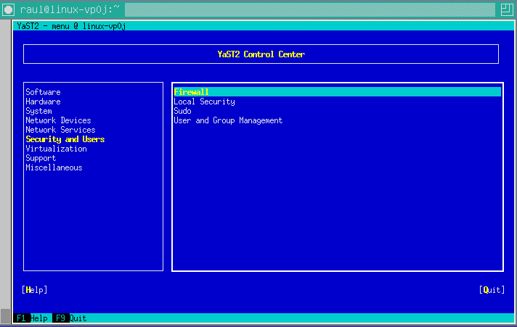Open the terminal window menu icon

pyautogui.click(x=8, y=9)
